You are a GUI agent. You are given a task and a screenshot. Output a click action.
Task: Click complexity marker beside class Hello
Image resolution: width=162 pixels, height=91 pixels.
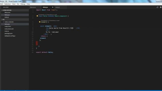click(x=37, y=16)
